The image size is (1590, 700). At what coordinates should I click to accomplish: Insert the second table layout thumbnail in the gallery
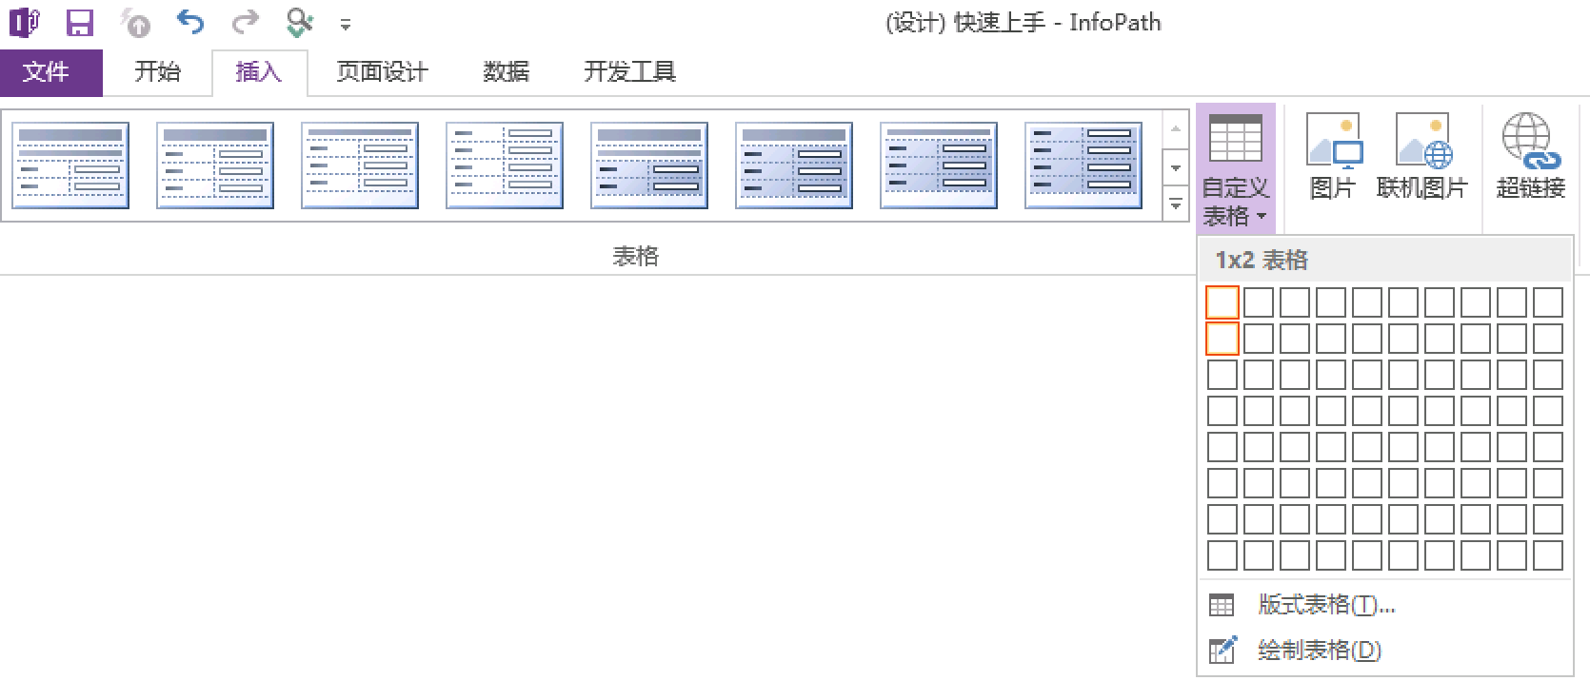(x=215, y=165)
